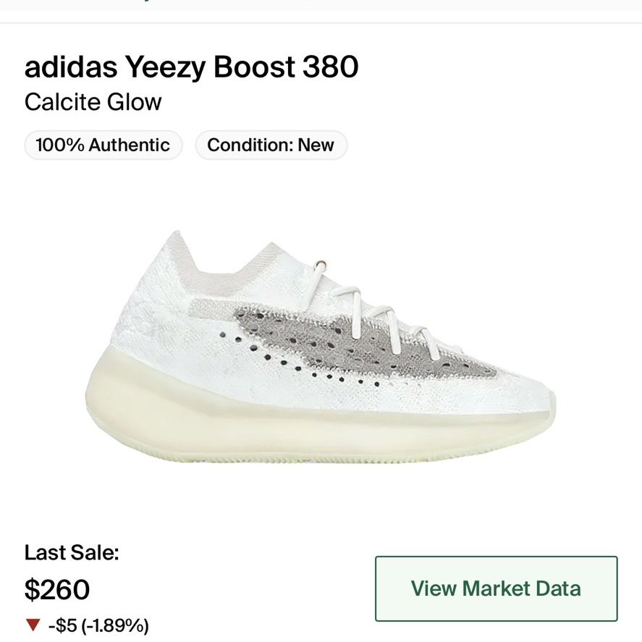Image resolution: width=642 pixels, height=642 pixels.
Task: Click the Last Sale label
Action: (x=72, y=552)
